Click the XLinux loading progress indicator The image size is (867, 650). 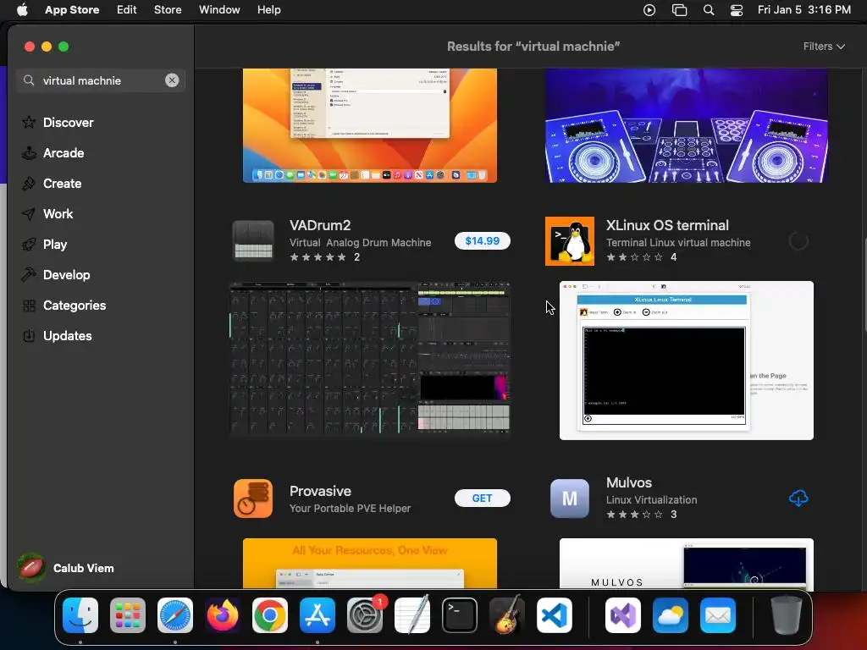[x=798, y=241]
